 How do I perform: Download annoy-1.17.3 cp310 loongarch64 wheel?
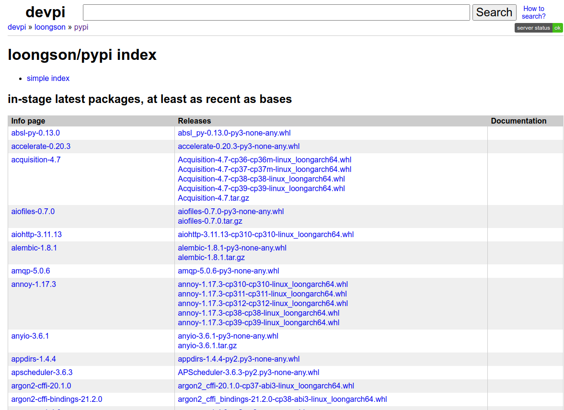point(263,285)
